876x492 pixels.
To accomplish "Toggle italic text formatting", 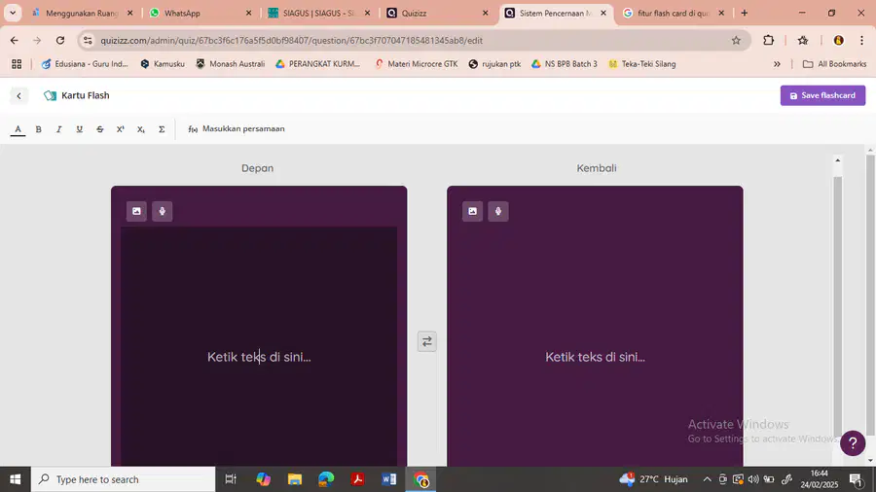I will click(58, 129).
